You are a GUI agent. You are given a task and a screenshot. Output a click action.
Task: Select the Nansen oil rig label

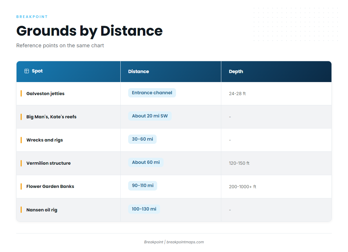[x=42, y=210]
